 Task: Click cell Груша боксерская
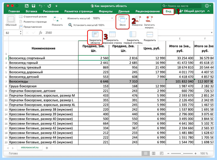43,86
